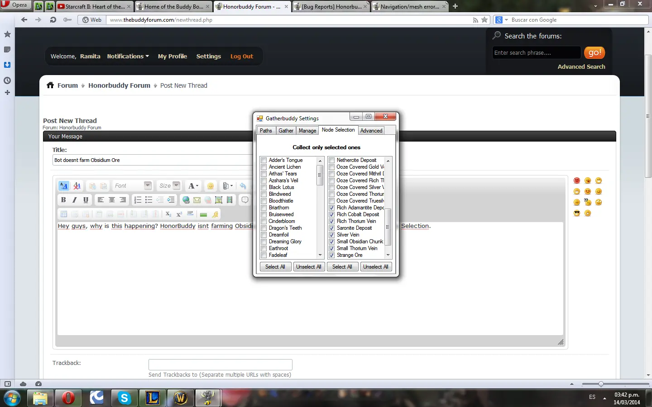Image resolution: width=652 pixels, height=407 pixels.
Task: Click the Remove Text Formatting icon
Action: coord(77,186)
